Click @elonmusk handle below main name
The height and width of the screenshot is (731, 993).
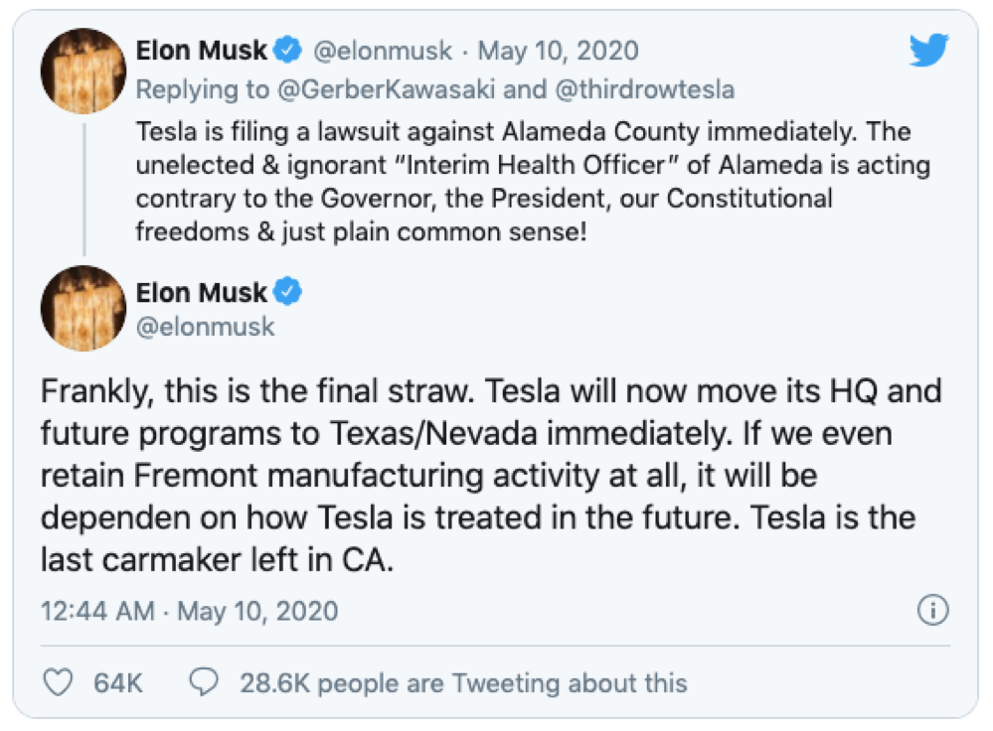pos(205,327)
